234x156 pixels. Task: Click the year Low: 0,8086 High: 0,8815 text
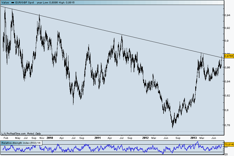click(x=56, y=3)
